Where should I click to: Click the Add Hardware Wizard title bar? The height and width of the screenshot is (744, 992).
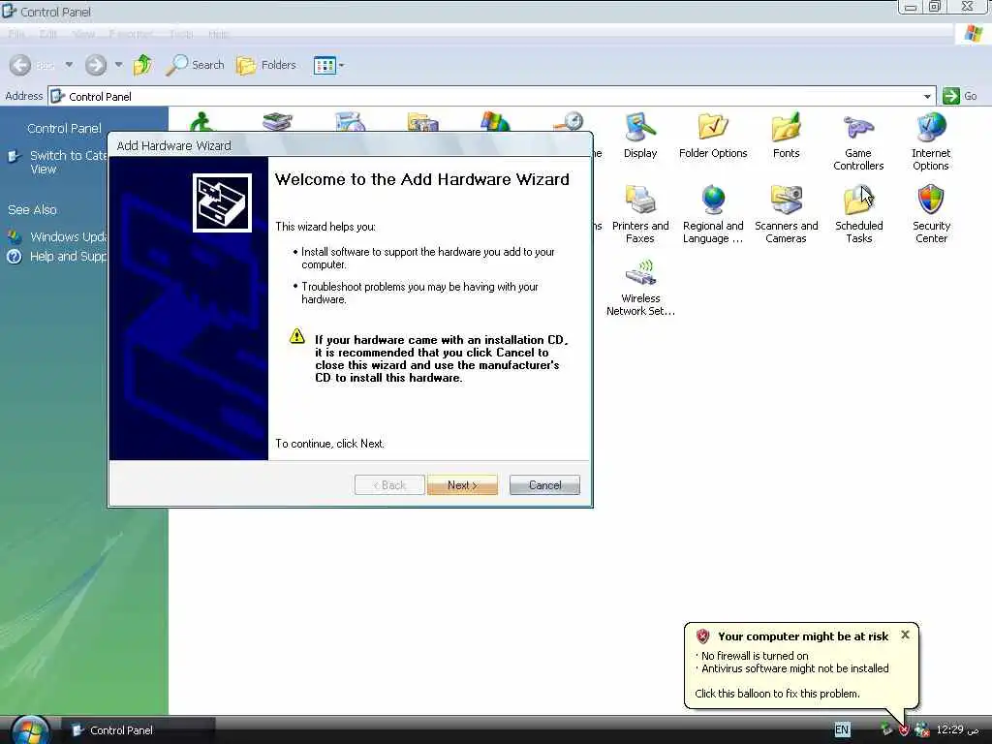tap(351, 145)
